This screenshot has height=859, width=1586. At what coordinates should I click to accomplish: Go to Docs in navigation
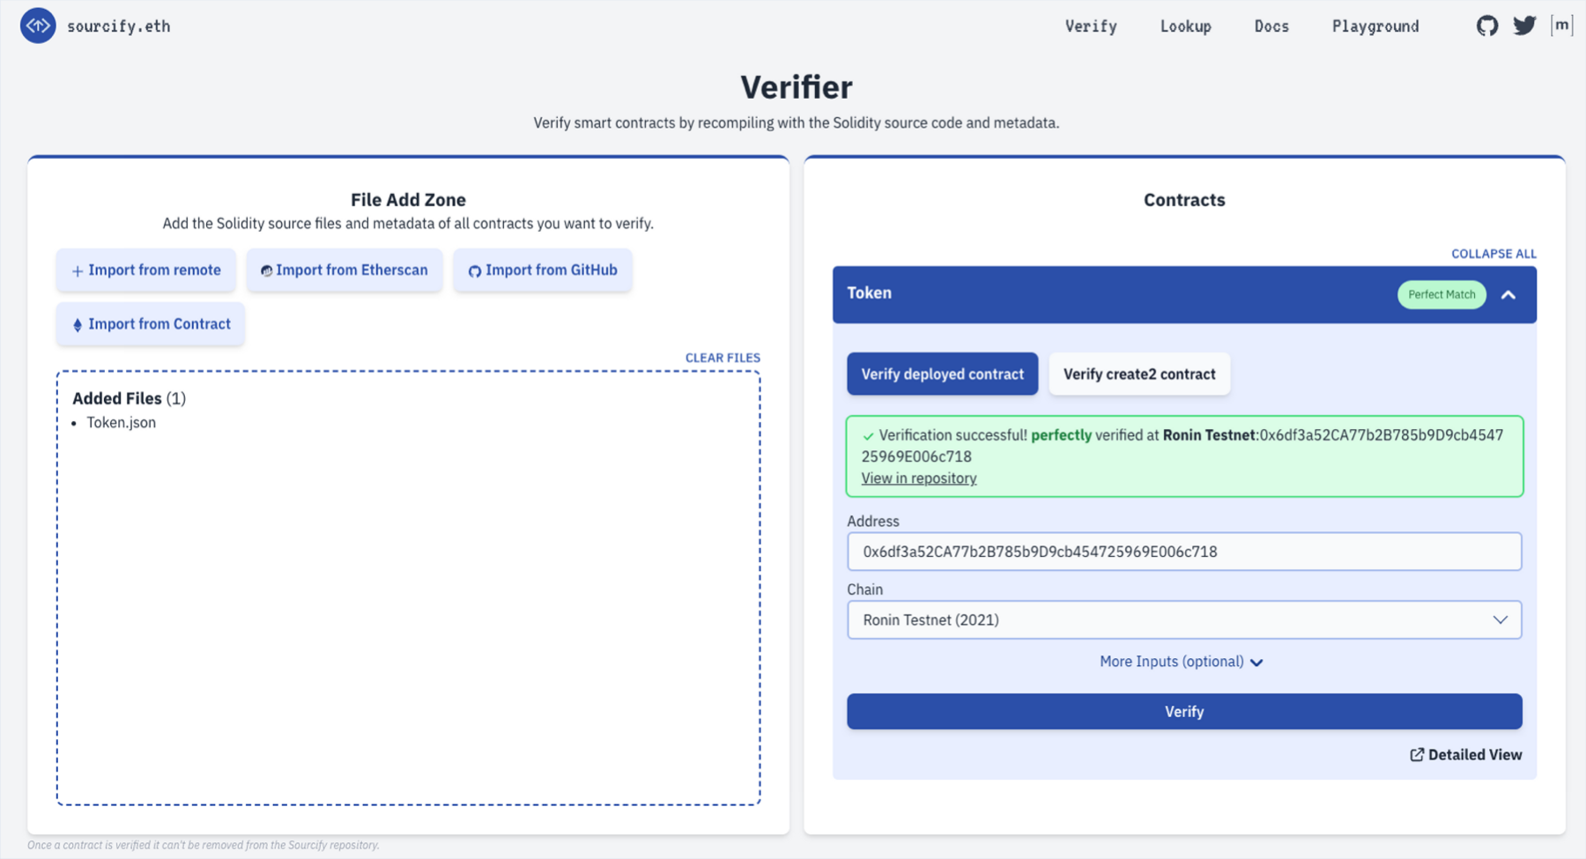tap(1271, 26)
